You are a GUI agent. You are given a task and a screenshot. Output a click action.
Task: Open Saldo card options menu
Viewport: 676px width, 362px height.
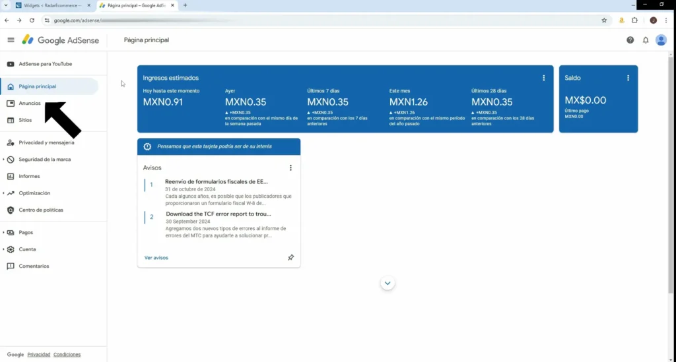[628, 78]
